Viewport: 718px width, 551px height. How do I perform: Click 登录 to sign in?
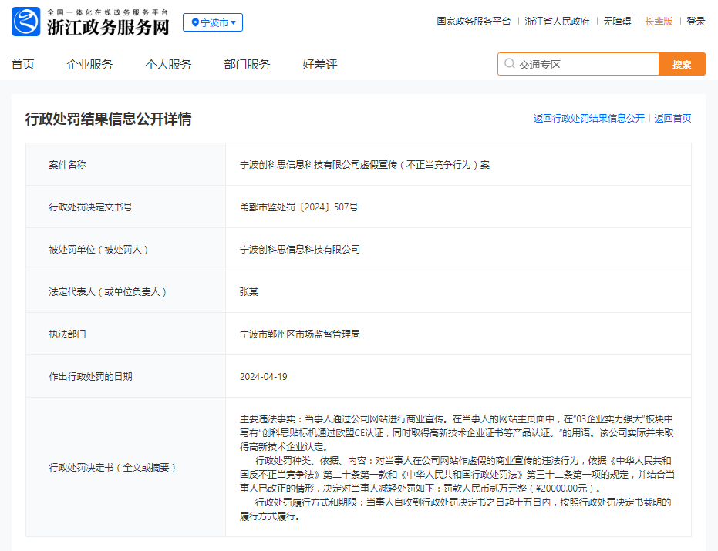696,22
